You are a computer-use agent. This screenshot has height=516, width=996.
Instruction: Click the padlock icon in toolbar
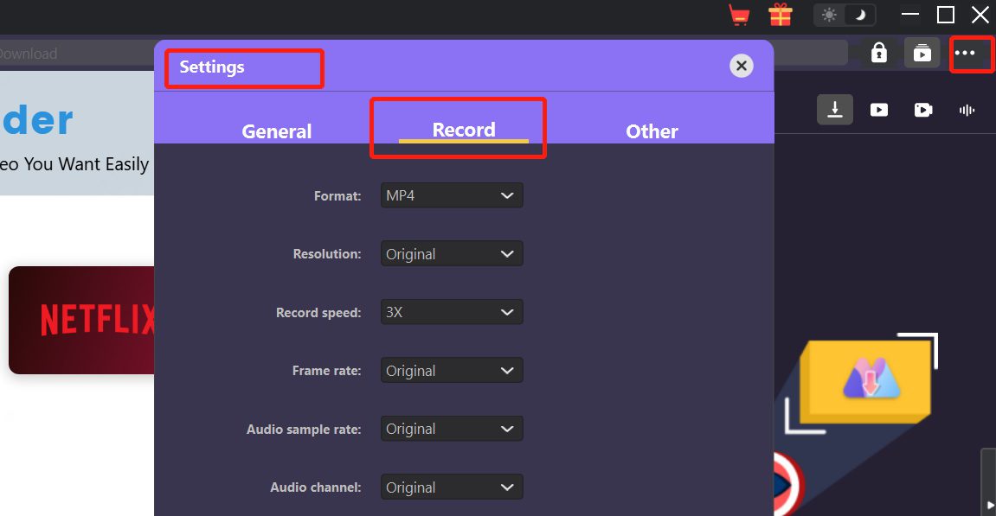(879, 54)
